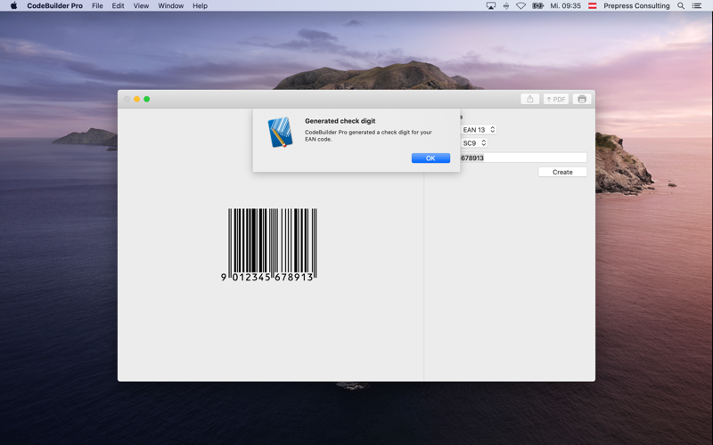Open the Help menu
713x445 pixels.
coord(200,6)
